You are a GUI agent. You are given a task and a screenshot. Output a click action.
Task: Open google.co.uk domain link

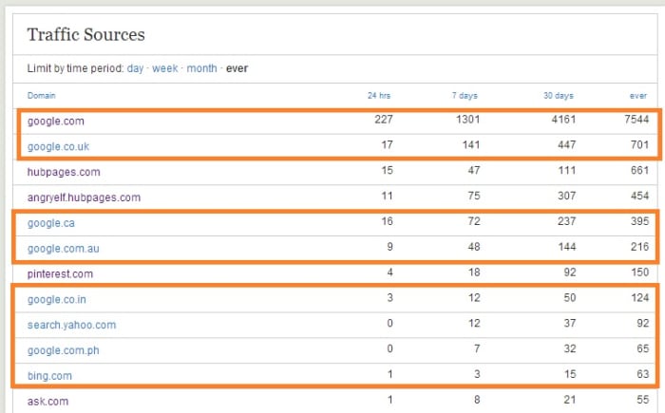click(59, 147)
